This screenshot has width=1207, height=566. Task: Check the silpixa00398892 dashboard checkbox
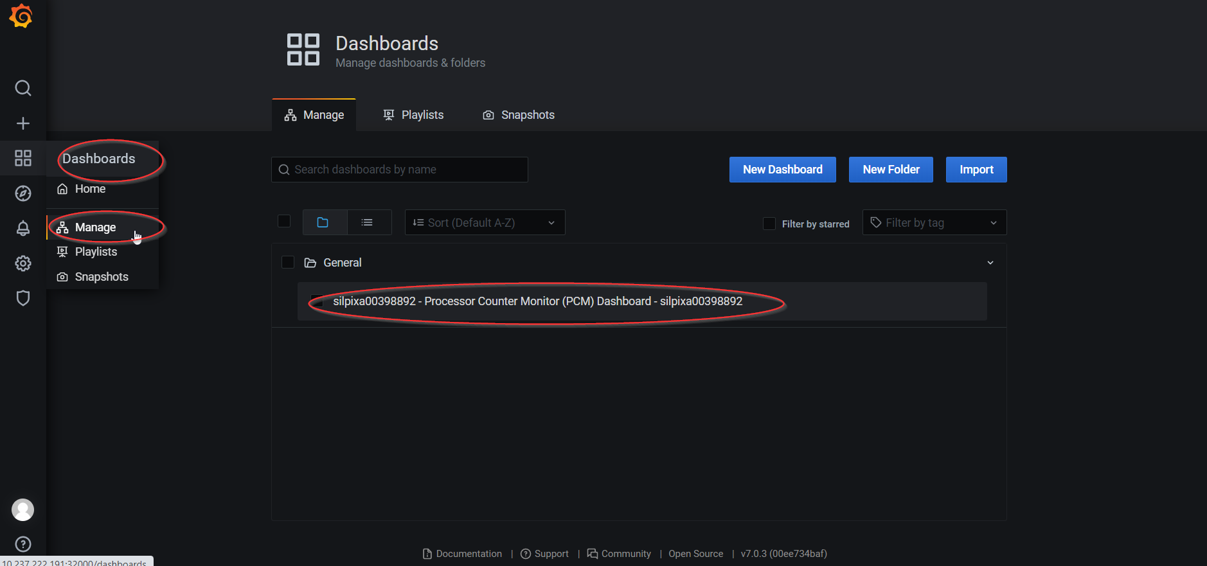click(317, 301)
